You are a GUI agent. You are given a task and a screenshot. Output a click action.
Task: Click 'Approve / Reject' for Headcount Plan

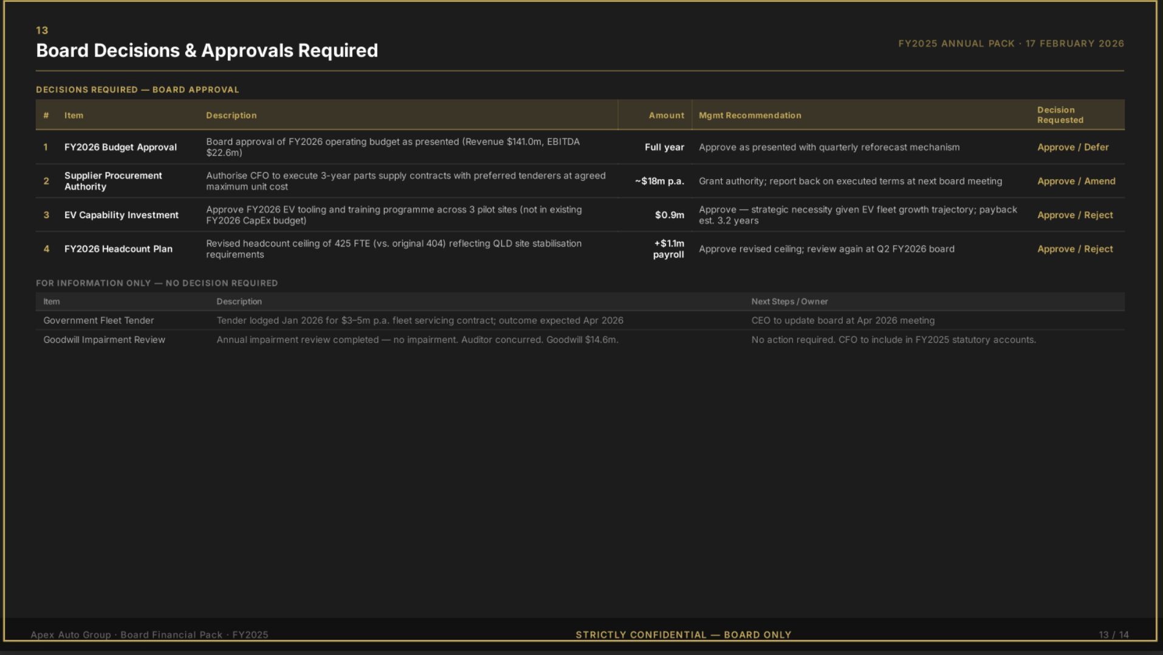pos(1075,249)
